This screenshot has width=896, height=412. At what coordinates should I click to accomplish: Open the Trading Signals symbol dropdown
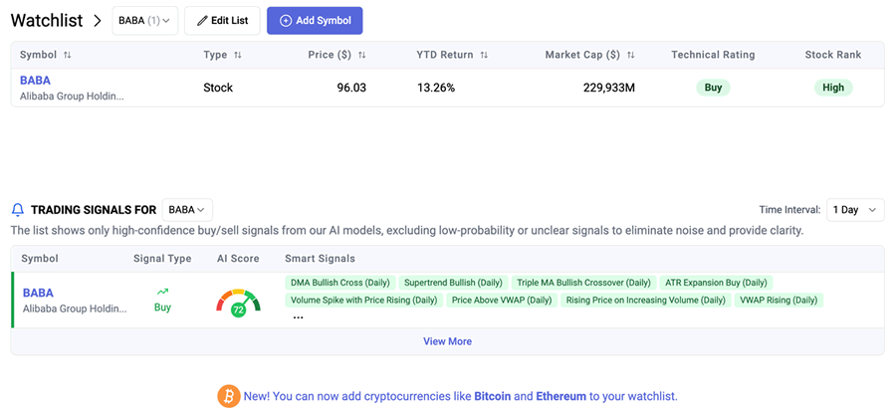(x=187, y=210)
